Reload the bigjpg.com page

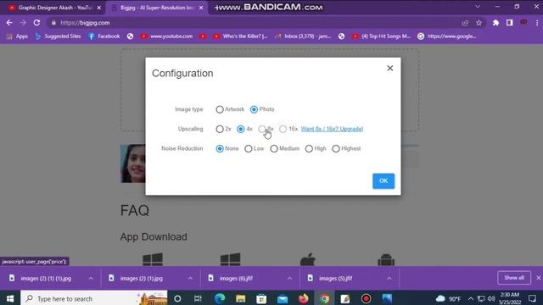click(36, 23)
